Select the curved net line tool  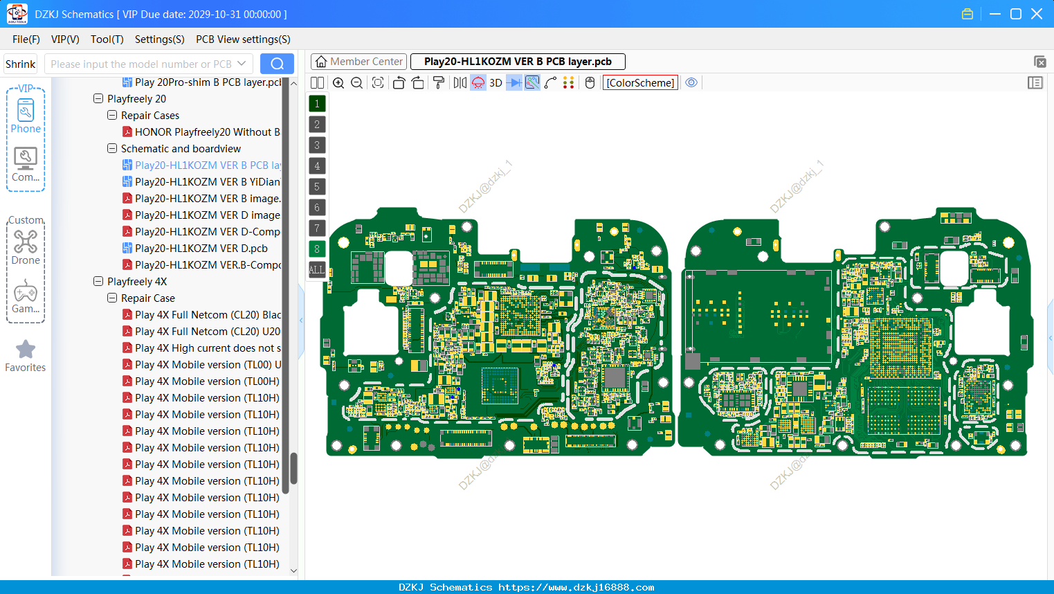pyautogui.click(x=551, y=83)
